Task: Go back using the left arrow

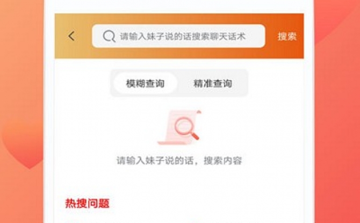Action: (71, 36)
